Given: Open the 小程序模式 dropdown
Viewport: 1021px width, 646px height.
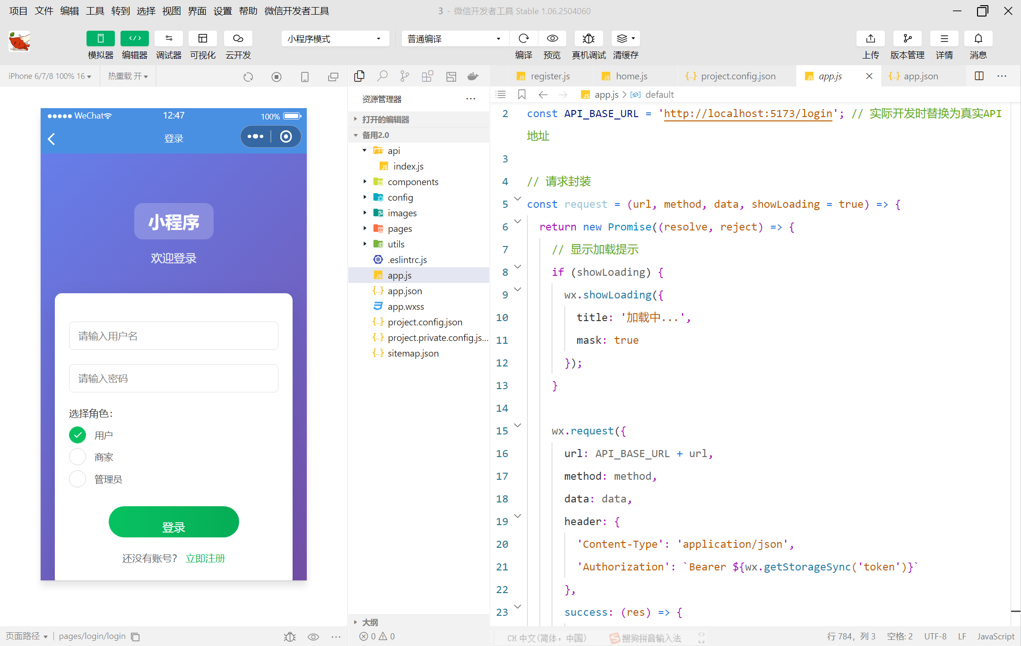Looking at the screenshot, I should pyautogui.click(x=335, y=39).
